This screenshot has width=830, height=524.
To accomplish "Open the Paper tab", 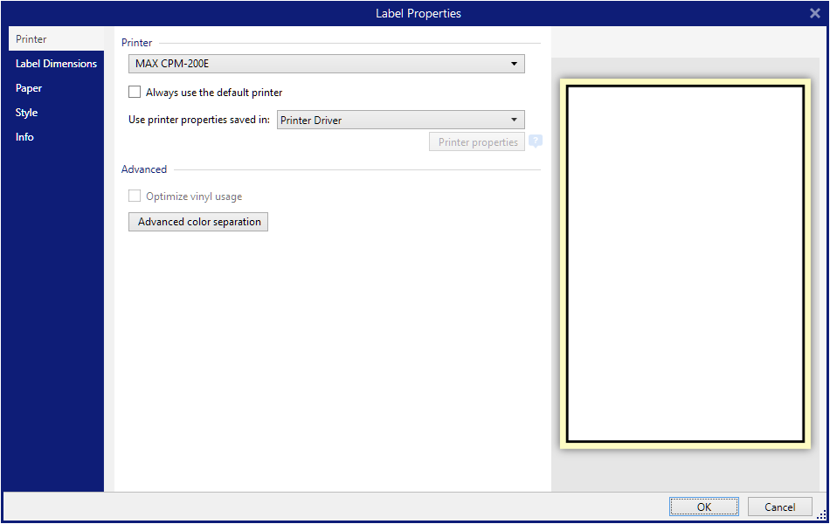I will tap(29, 88).
